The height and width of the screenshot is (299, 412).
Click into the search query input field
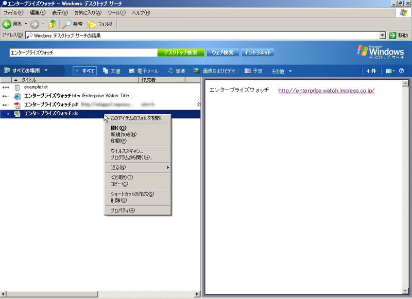83,52
